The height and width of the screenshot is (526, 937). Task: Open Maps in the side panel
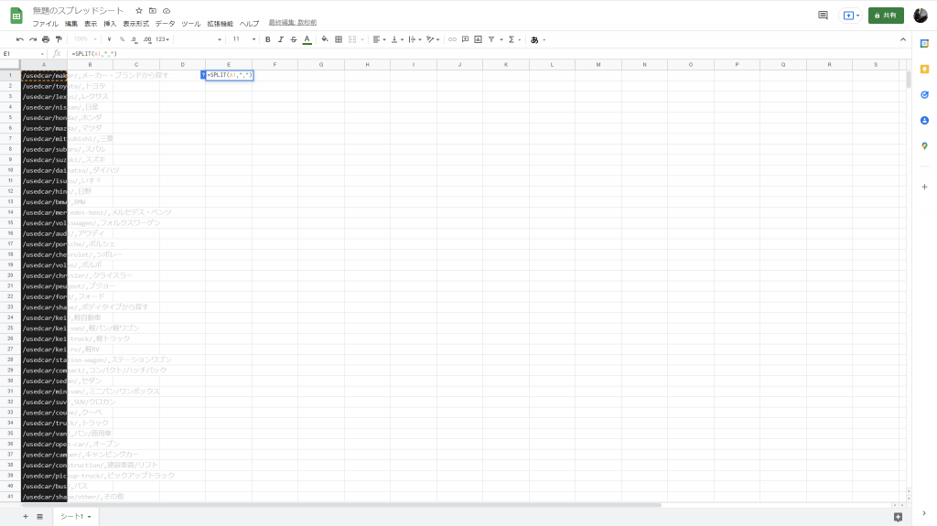click(924, 145)
